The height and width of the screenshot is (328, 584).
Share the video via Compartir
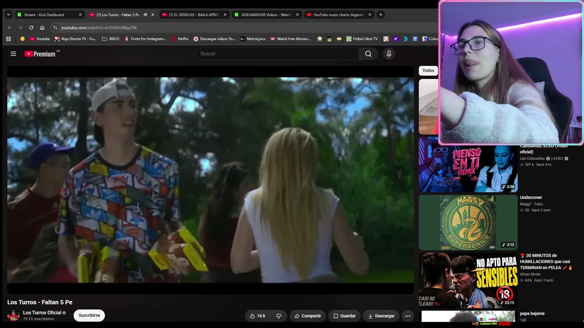pyautogui.click(x=308, y=316)
